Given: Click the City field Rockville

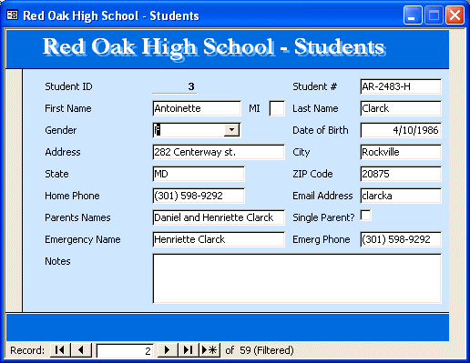Looking at the screenshot, I should click(401, 152).
